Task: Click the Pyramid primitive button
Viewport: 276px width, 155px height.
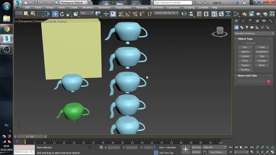Action: [262, 61]
